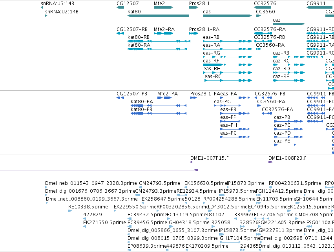Click the eas-PC protein label
The height and width of the screenshot is (252, 334).
pos(228,133)
